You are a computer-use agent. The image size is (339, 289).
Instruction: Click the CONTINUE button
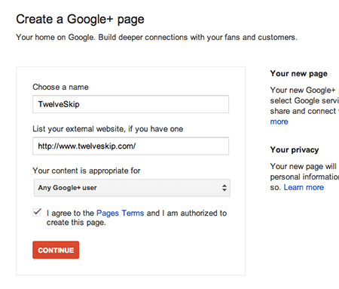click(56, 250)
